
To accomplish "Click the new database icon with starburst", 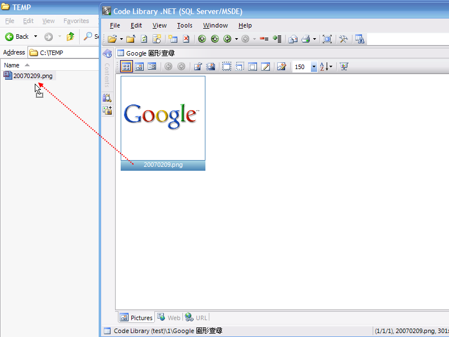I will 157,39.
